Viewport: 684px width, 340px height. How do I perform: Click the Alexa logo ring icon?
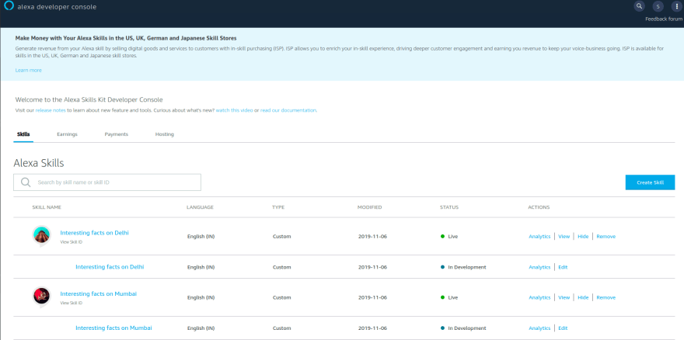tap(9, 6)
